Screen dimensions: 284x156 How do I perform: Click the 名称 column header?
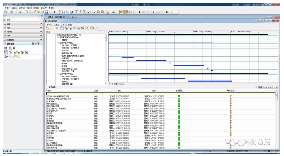68,90
